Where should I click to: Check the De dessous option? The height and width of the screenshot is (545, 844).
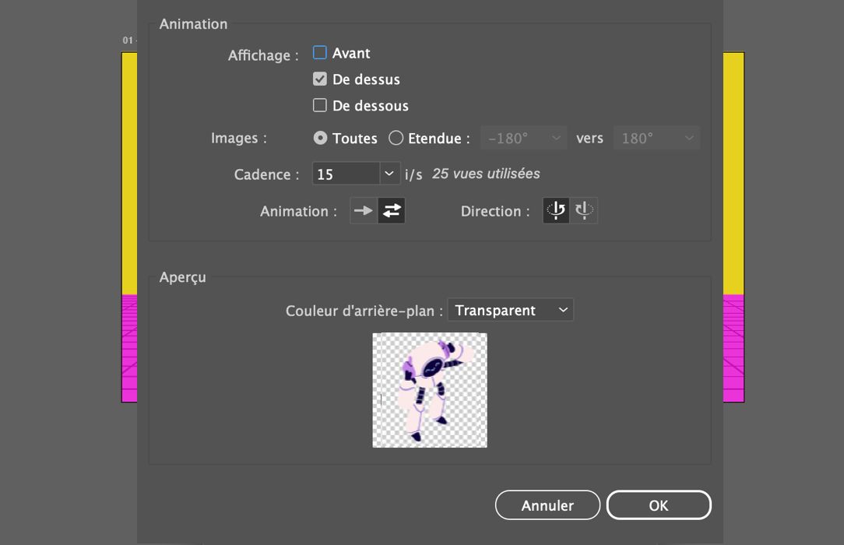pyautogui.click(x=319, y=105)
